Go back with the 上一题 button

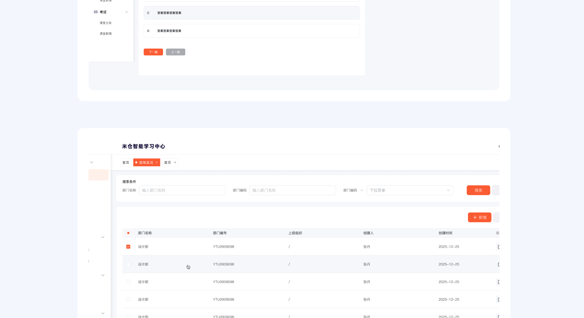pyautogui.click(x=176, y=52)
